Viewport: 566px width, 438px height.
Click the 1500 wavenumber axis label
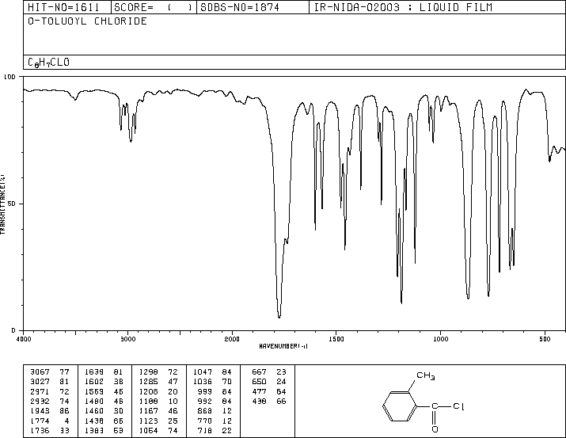(336, 339)
